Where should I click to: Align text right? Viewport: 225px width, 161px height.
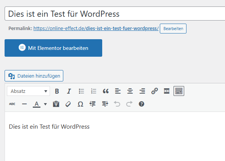pos(142,91)
